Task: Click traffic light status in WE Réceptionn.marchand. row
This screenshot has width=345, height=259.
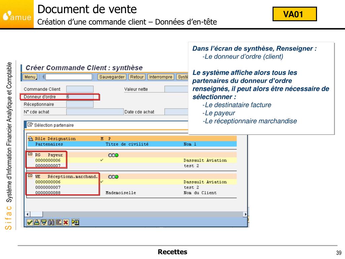Action: coord(113,177)
